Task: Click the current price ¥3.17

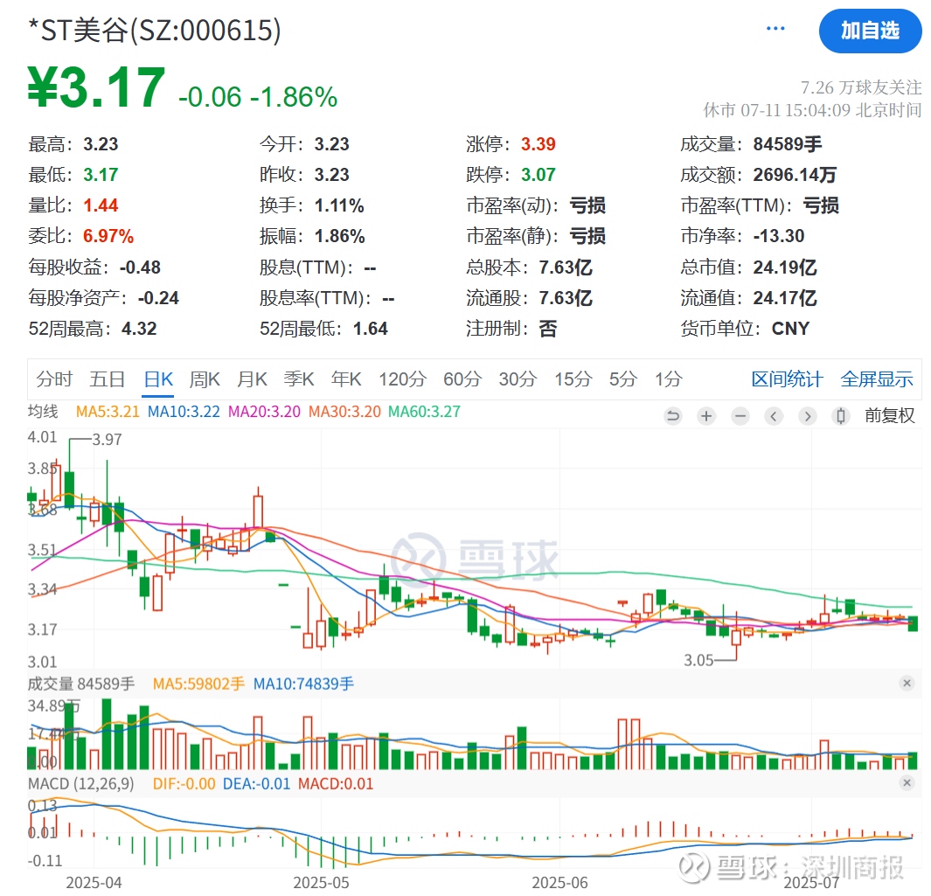Action: click(97, 88)
